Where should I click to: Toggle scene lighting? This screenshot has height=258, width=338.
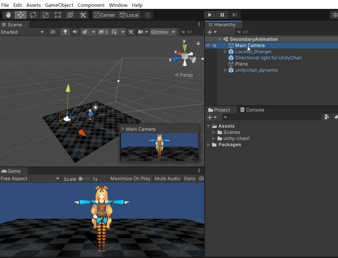(x=65, y=32)
